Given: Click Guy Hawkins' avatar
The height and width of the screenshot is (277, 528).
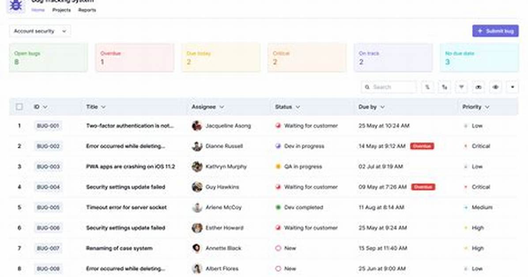Looking at the screenshot, I should click(196, 187).
